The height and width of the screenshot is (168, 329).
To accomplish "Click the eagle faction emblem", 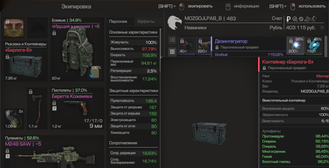I will point(174,23).
